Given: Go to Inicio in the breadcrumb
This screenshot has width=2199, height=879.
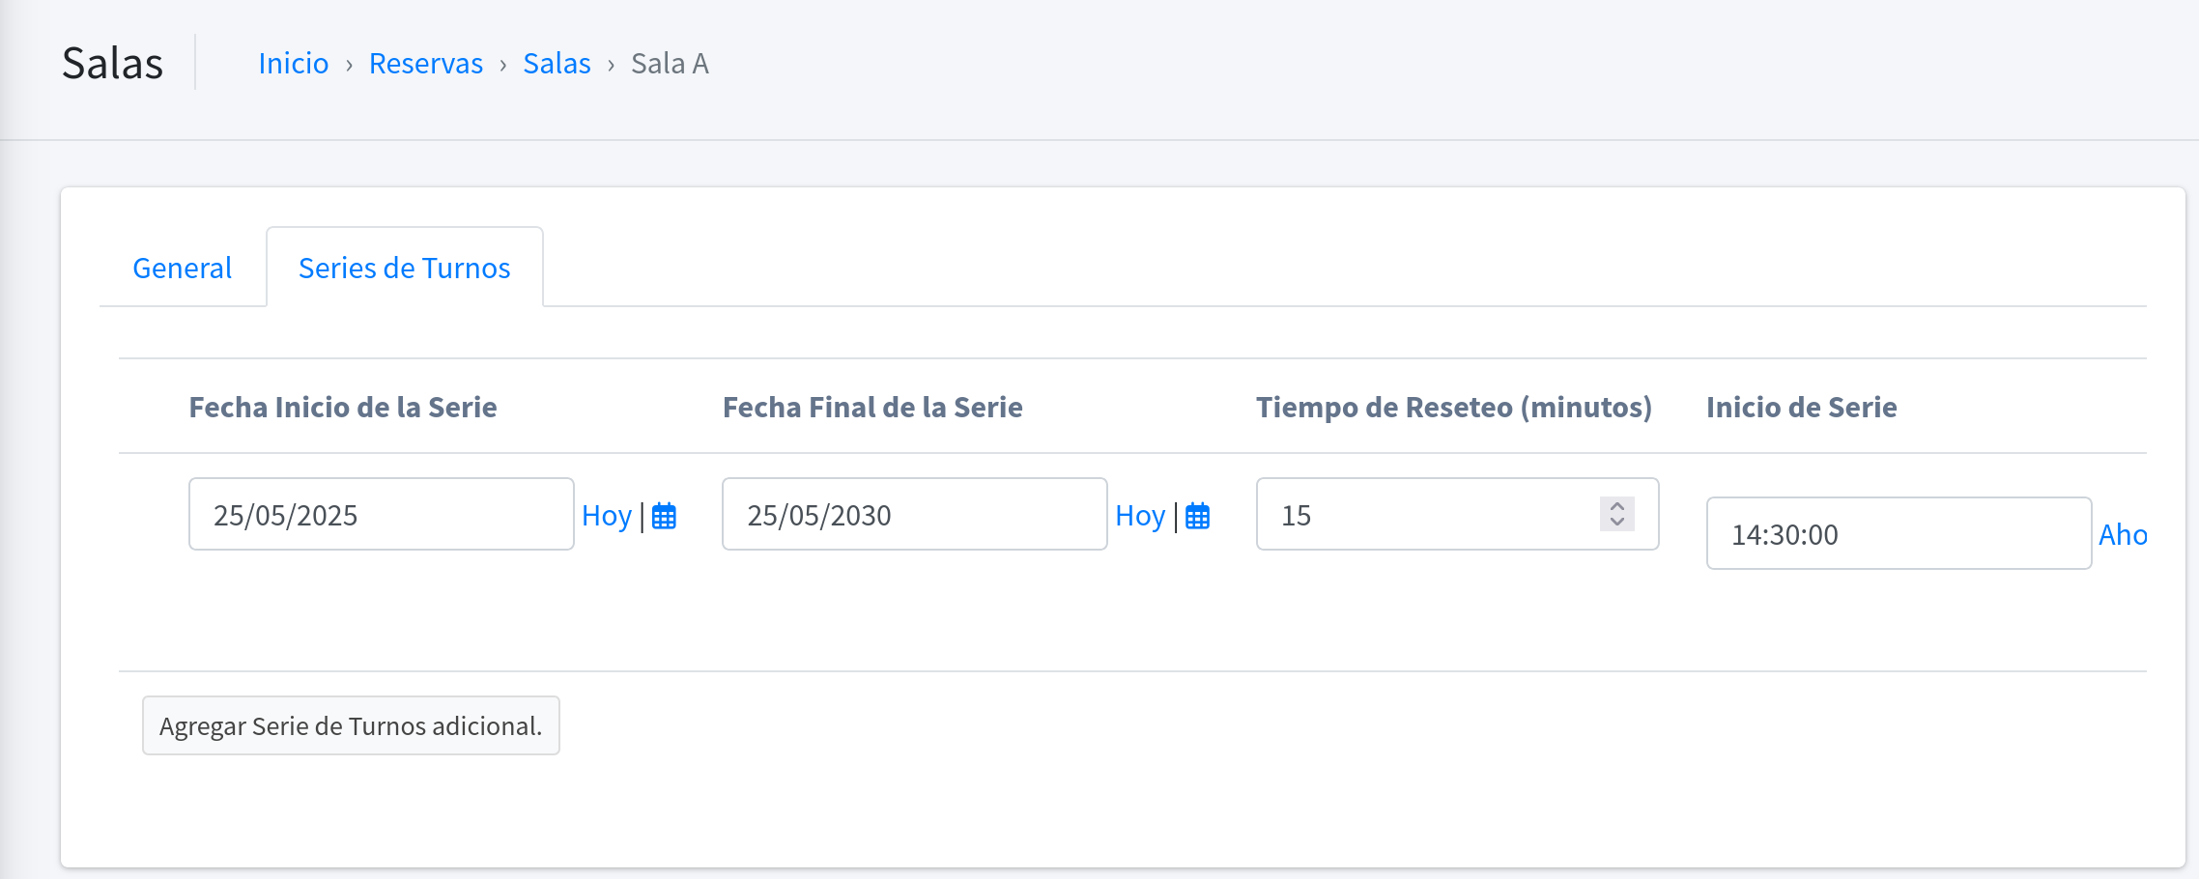Looking at the screenshot, I should (293, 64).
